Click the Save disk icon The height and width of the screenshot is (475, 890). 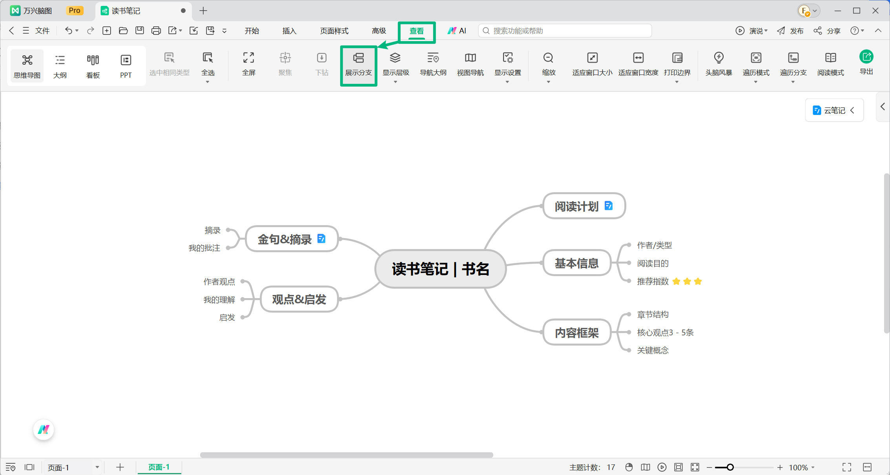click(x=140, y=31)
